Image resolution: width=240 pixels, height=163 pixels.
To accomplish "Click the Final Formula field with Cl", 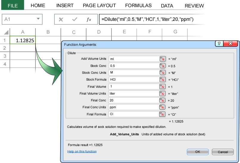I will [134, 114].
